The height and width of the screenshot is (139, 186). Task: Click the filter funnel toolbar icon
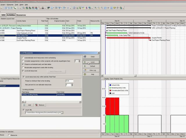(x=60, y=8)
